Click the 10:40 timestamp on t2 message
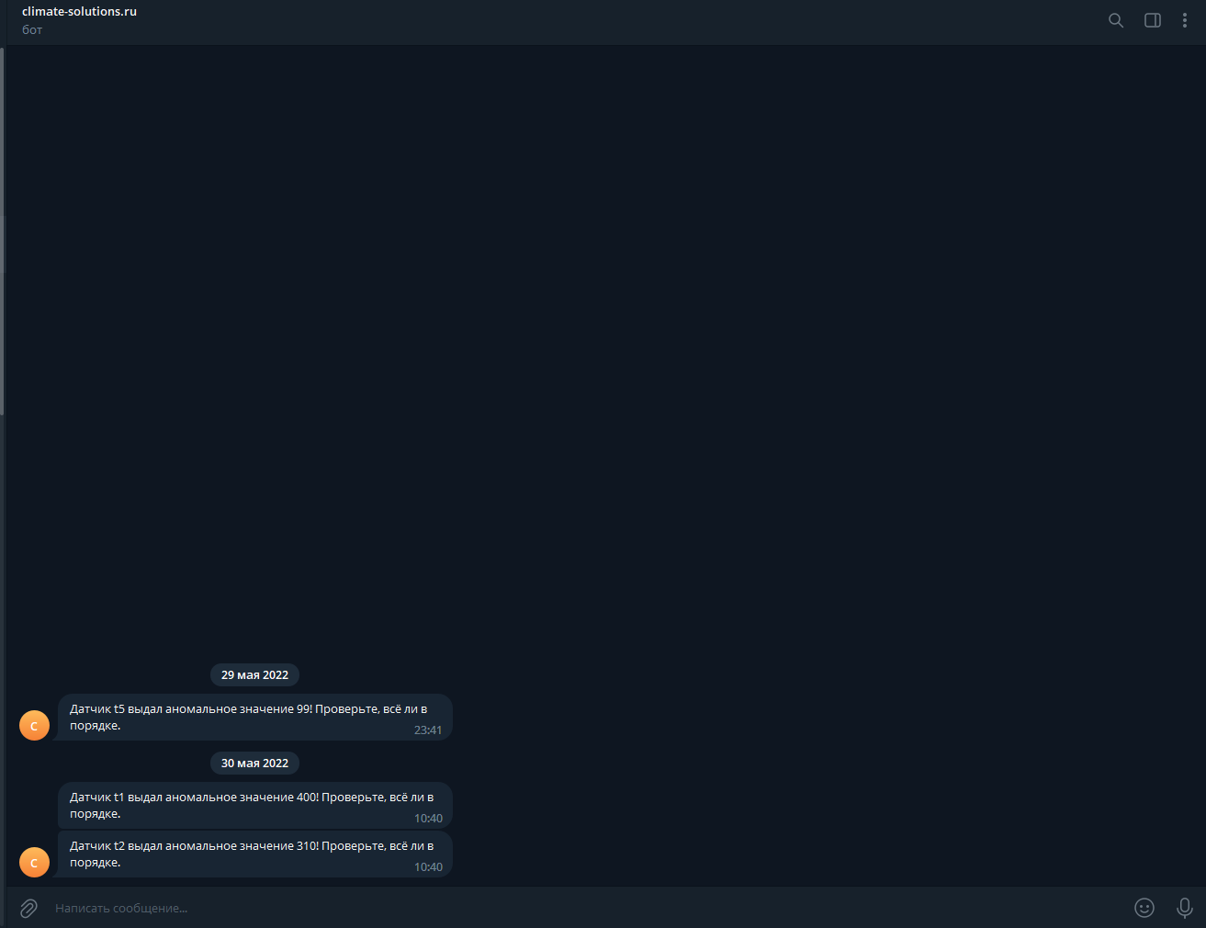This screenshot has width=1206, height=928. click(x=428, y=867)
